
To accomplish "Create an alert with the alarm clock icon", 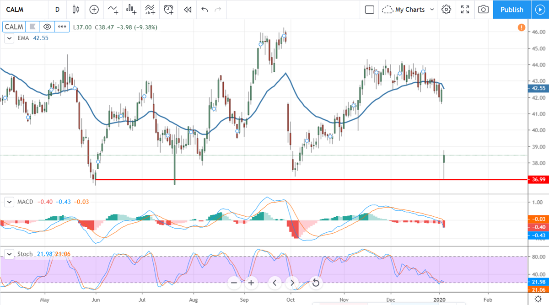I will point(169,9).
